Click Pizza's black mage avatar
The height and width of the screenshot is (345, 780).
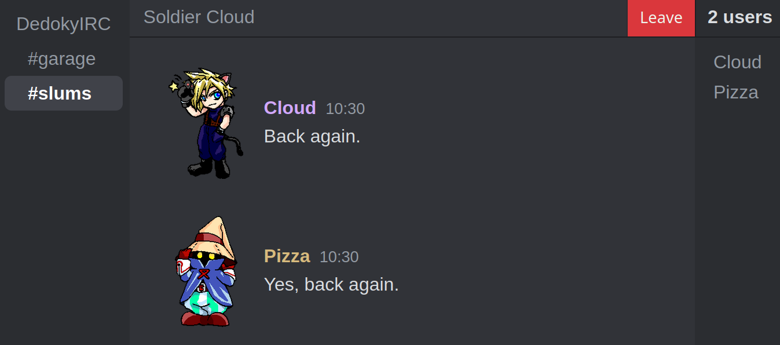(x=206, y=271)
